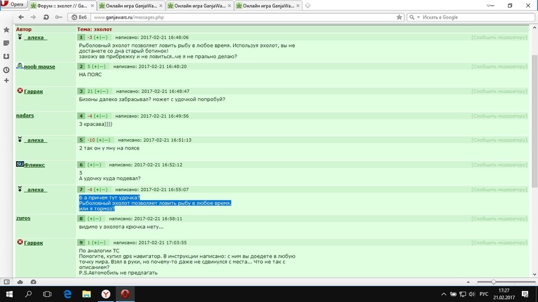Open the Notes sidebar panel
538x302 pixels.
[6, 43]
